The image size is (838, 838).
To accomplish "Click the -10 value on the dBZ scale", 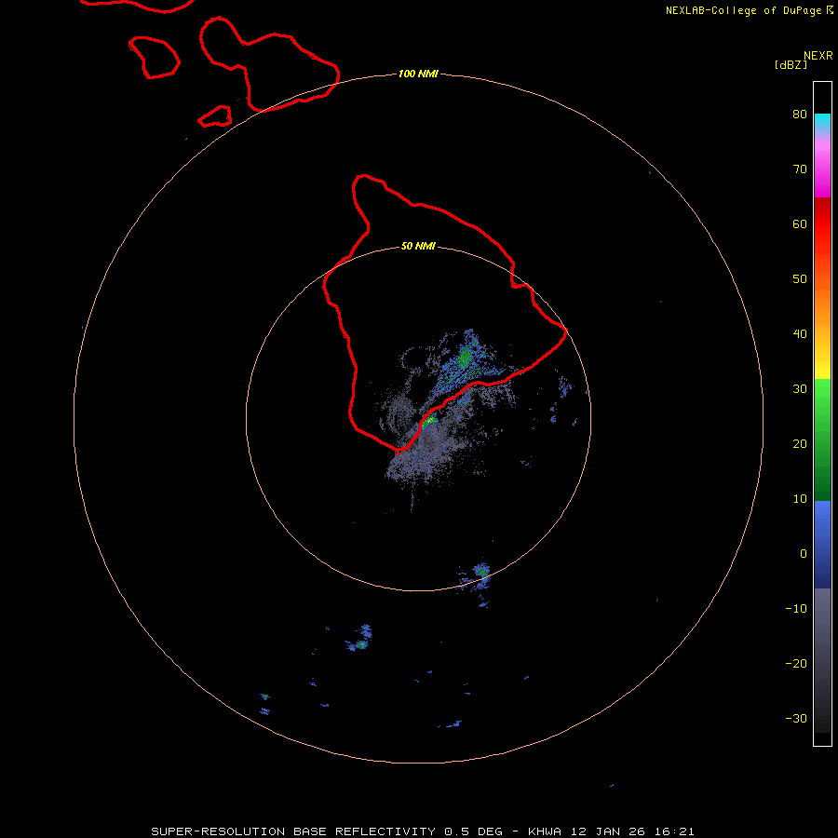I will (x=796, y=609).
